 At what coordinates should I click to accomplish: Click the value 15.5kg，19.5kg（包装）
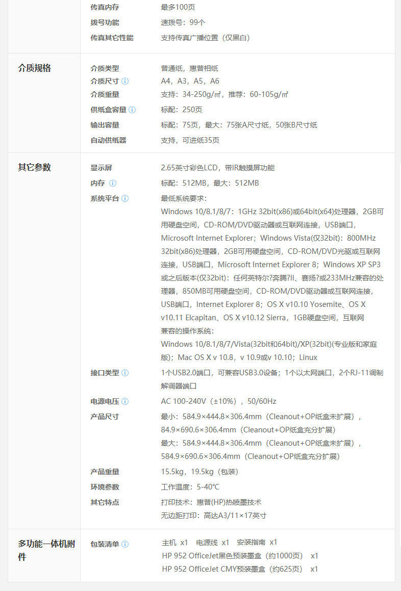tap(199, 472)
